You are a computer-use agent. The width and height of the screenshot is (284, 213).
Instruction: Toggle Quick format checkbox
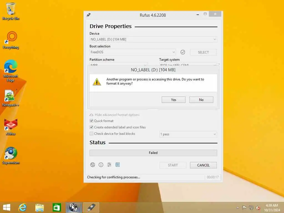click(x=91, y=121)
